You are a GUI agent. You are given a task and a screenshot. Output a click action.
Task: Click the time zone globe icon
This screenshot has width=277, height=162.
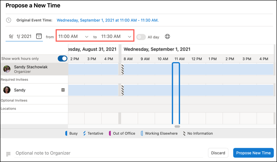pyautogui.click(x=167, y=37)
